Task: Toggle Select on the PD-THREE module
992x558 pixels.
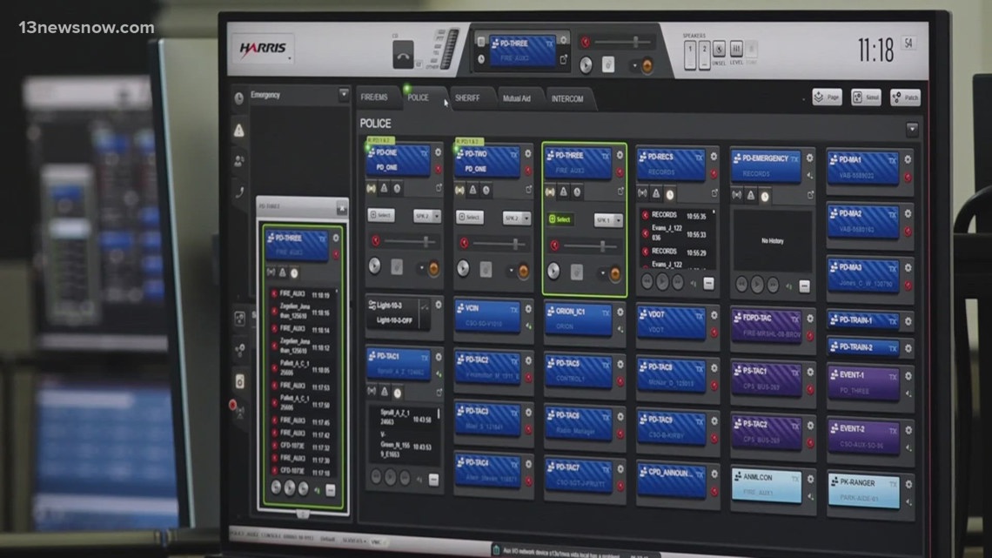Action: (561, 220)
